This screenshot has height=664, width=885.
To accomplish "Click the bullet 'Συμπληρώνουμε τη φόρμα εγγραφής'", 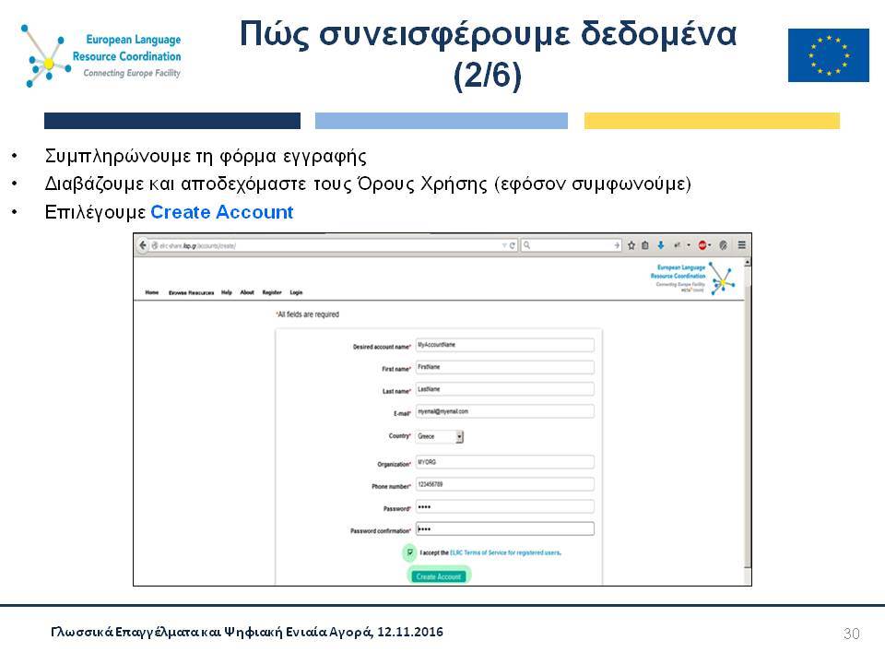I will click(206, 156).
